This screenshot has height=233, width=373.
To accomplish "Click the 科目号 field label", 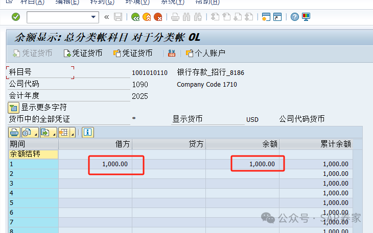I will click(20, 72).
